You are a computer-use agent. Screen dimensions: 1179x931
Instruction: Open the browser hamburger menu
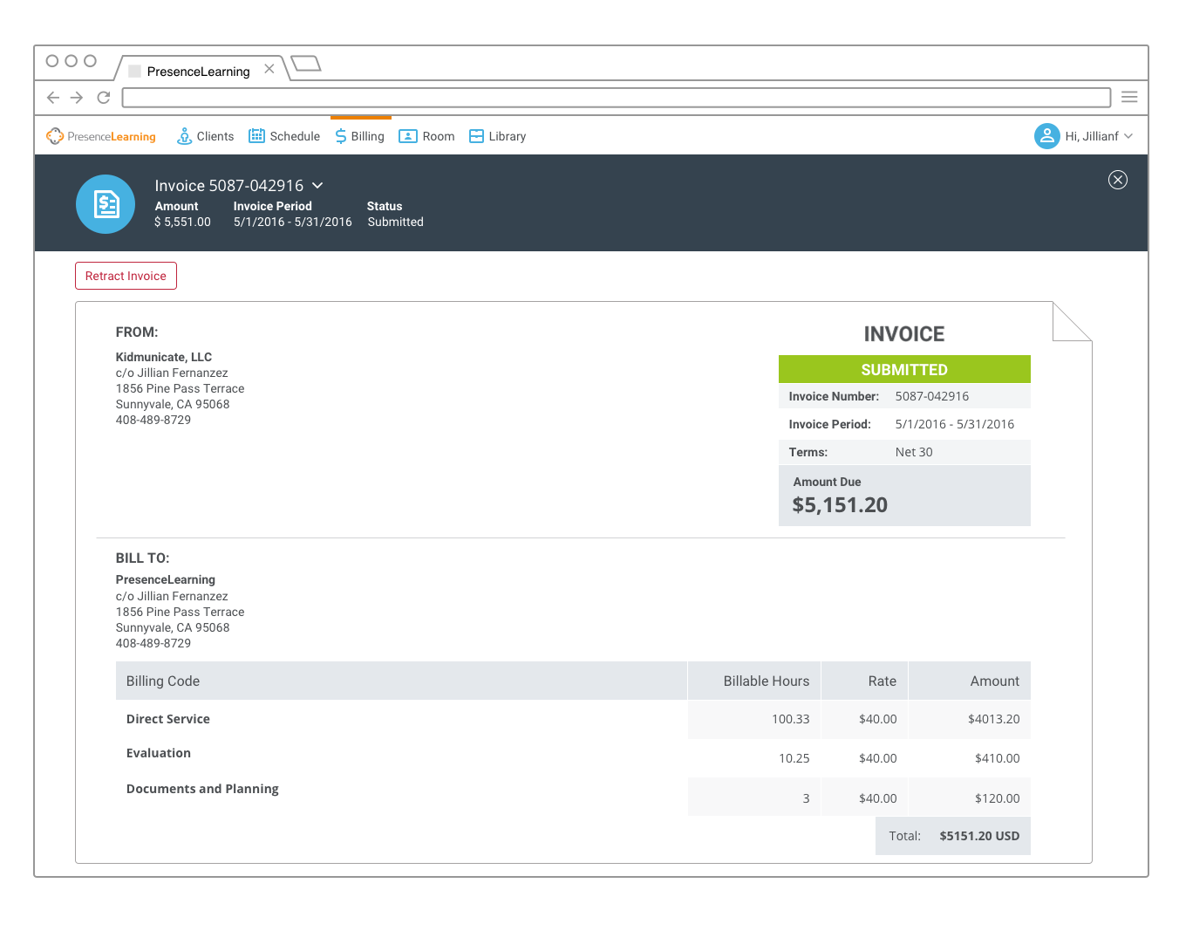1129,97
